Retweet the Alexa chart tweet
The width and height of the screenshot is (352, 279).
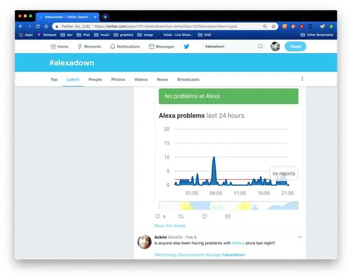[x=181, y=216]
